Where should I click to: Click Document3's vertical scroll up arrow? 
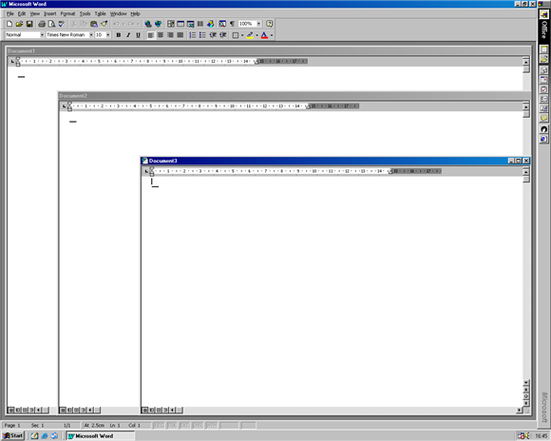526,172
